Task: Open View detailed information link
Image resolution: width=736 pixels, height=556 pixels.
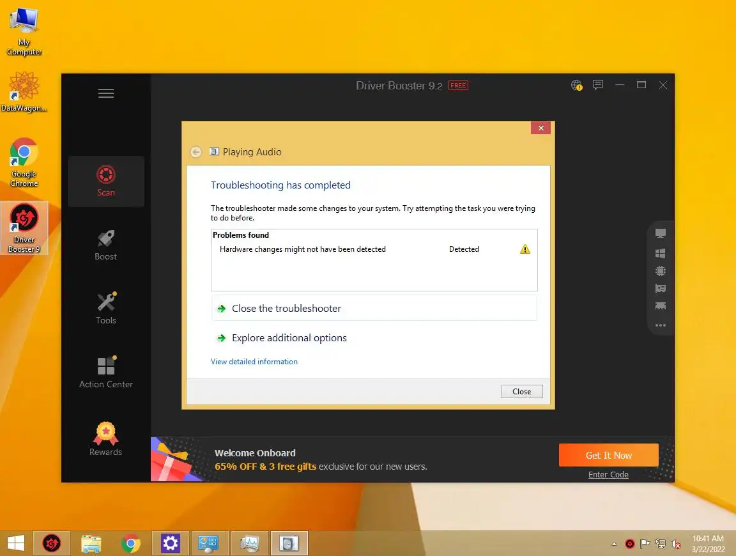Action: tap(254, 362)
